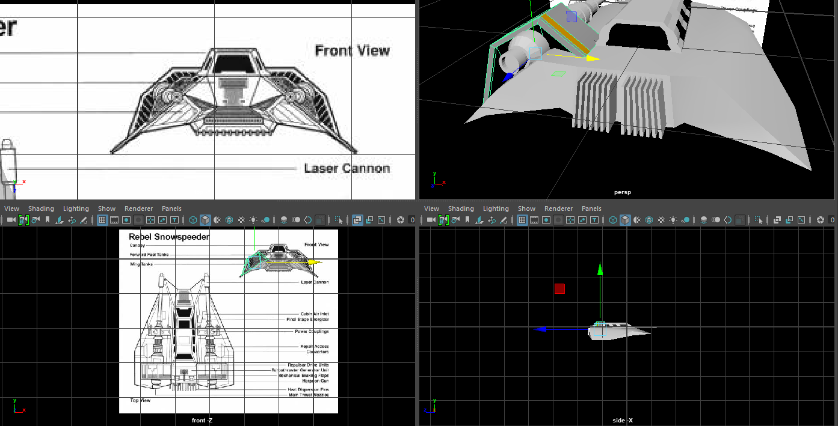The height and width of the screenshot is (426, 838).
Task: Click Ambient Occlusion icon in front panel toolbar
Action: coord(284,220)
